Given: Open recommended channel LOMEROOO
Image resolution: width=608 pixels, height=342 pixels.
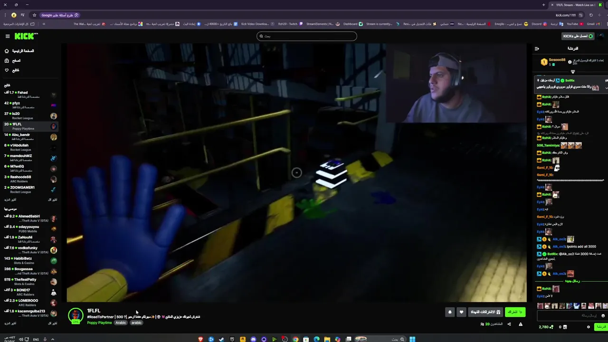Looking at the screenshot, I should click(x=30, y=303).
